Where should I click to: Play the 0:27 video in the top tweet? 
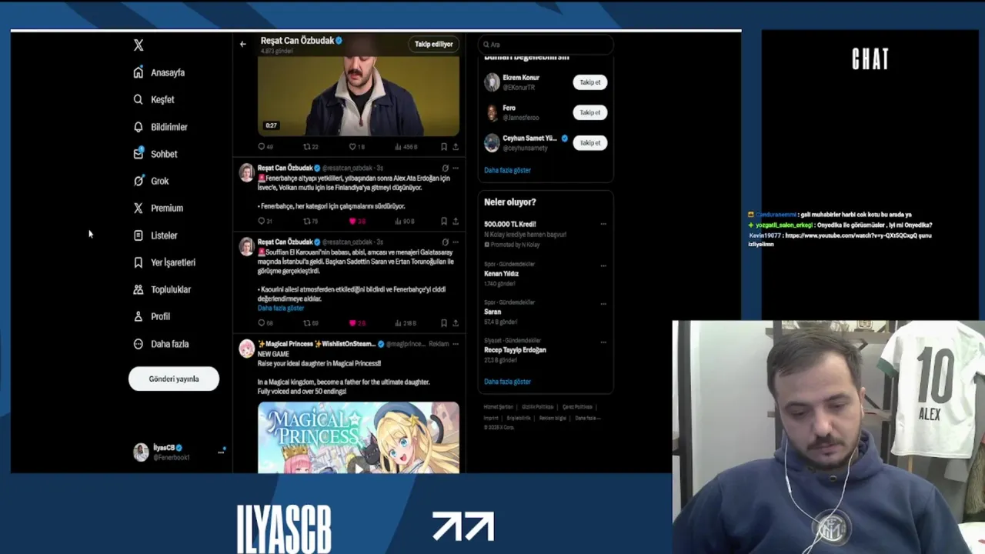(x=359, y=96)
